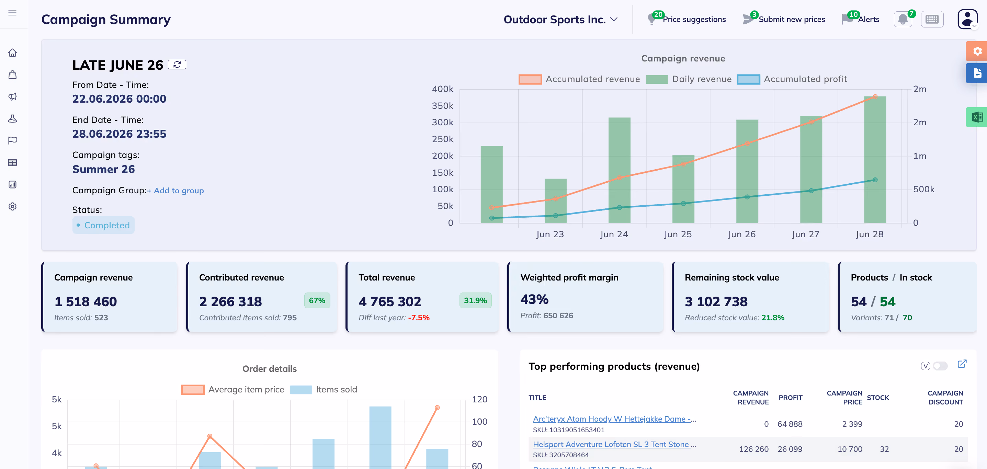Click the Reduced stock value 21.8% figure
The width and height of the screenshot is (987, 469).
coord(772,317)
